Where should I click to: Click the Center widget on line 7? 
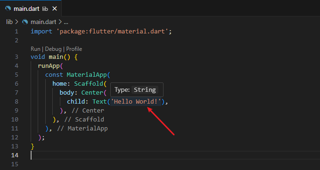pyautogui.click(x=92, y=93)
